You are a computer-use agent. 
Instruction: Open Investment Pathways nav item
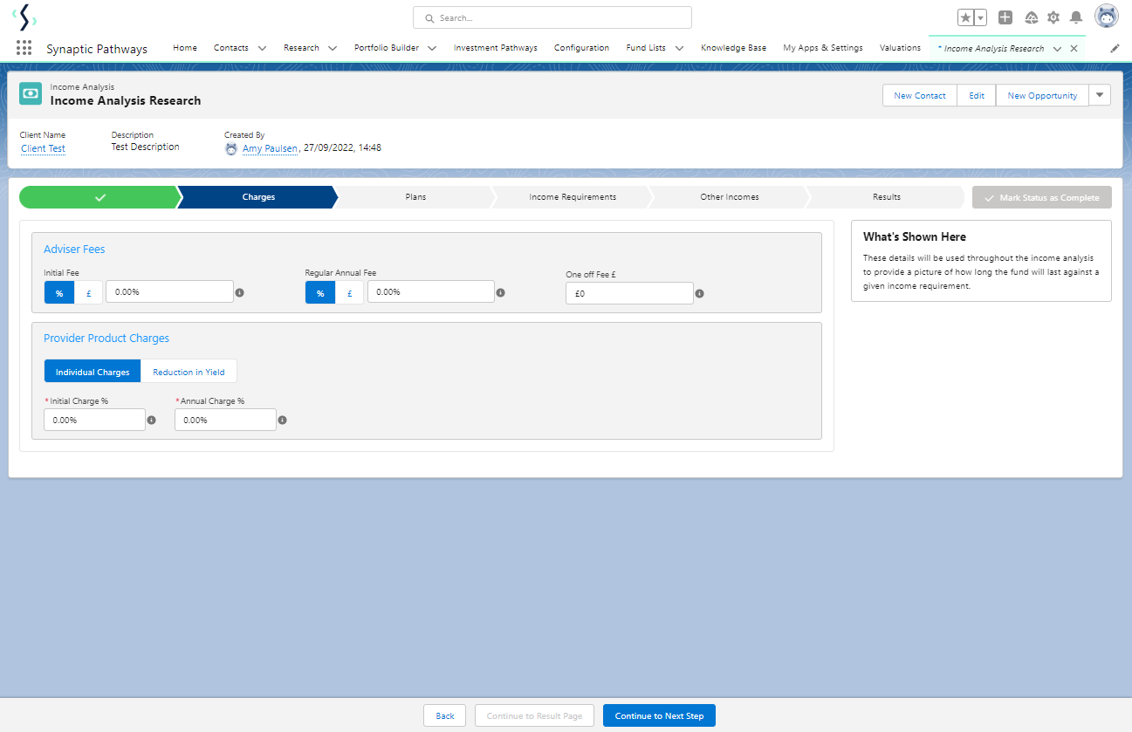(x=496, y=48)
